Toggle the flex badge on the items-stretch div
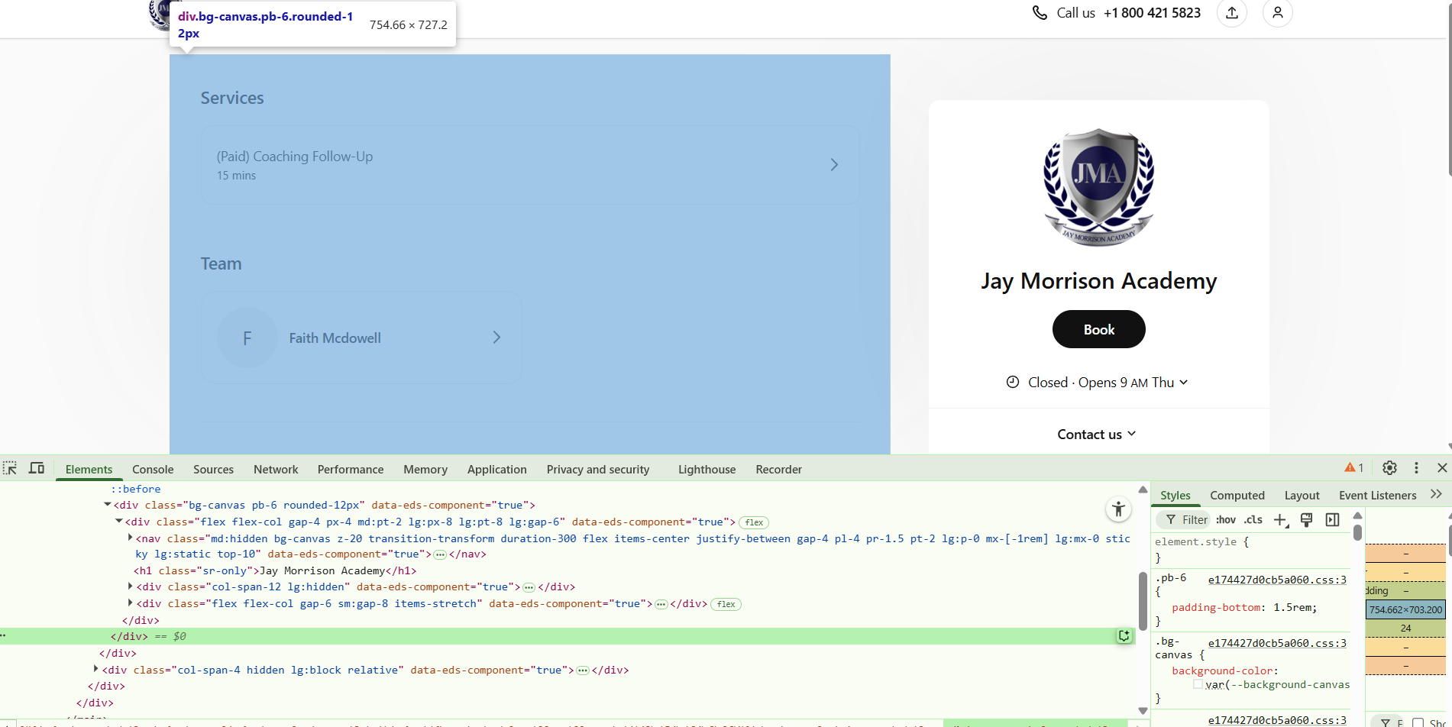 [x=726, y=605]
